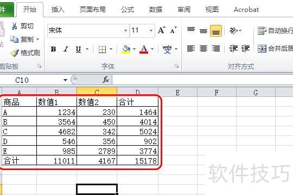
Task: Open the 视图 (View) tab
Action: coord(212,10)
